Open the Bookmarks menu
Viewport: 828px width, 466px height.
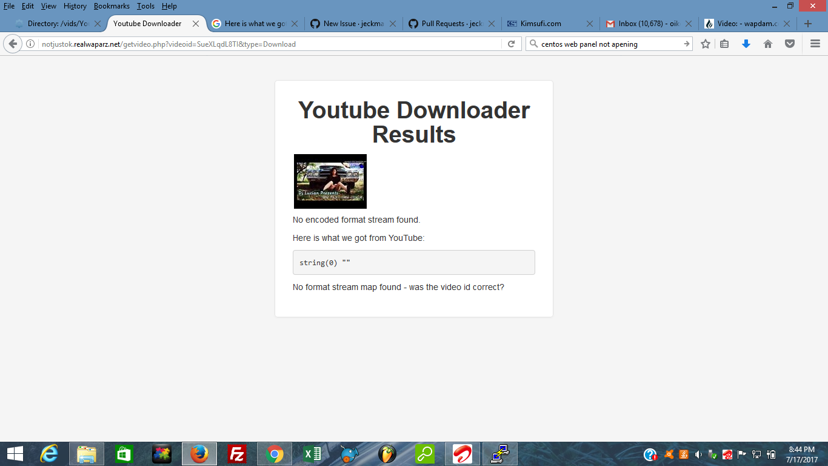(112, 5)
